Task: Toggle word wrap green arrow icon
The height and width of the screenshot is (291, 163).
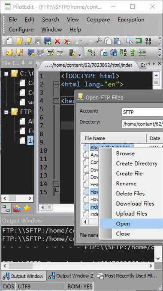Action: click(139, 41)
